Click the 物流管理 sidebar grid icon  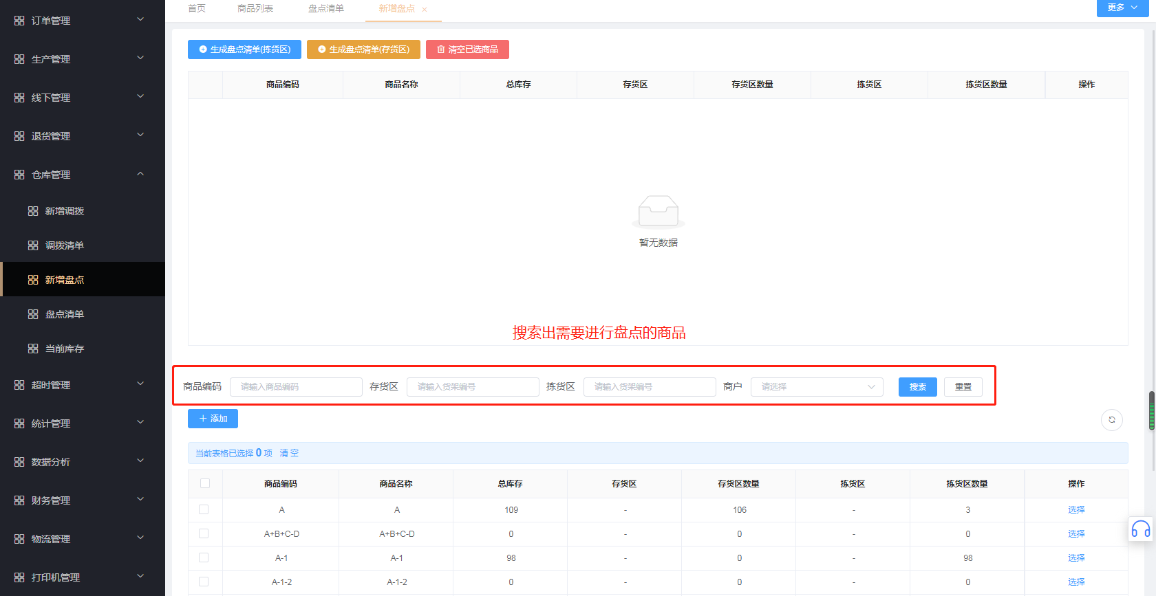[x=19, y=539]
